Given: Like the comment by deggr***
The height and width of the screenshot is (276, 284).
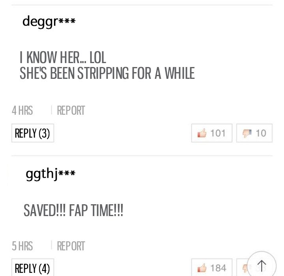Looking at the screenshot, I should [x=211, y=133].
